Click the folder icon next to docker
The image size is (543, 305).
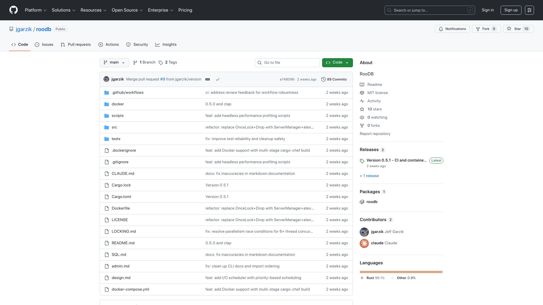point(107,104)
